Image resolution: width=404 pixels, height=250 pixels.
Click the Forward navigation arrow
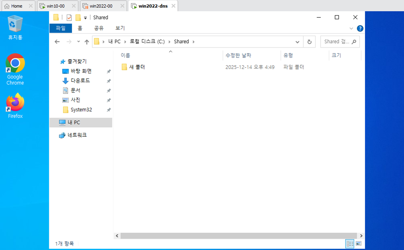[x=69, y=42]
